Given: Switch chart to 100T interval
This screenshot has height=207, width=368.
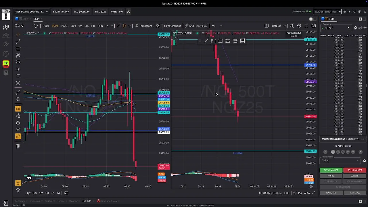Looking at the screenshot, I should pyautogui.click(x=46, y=26).
